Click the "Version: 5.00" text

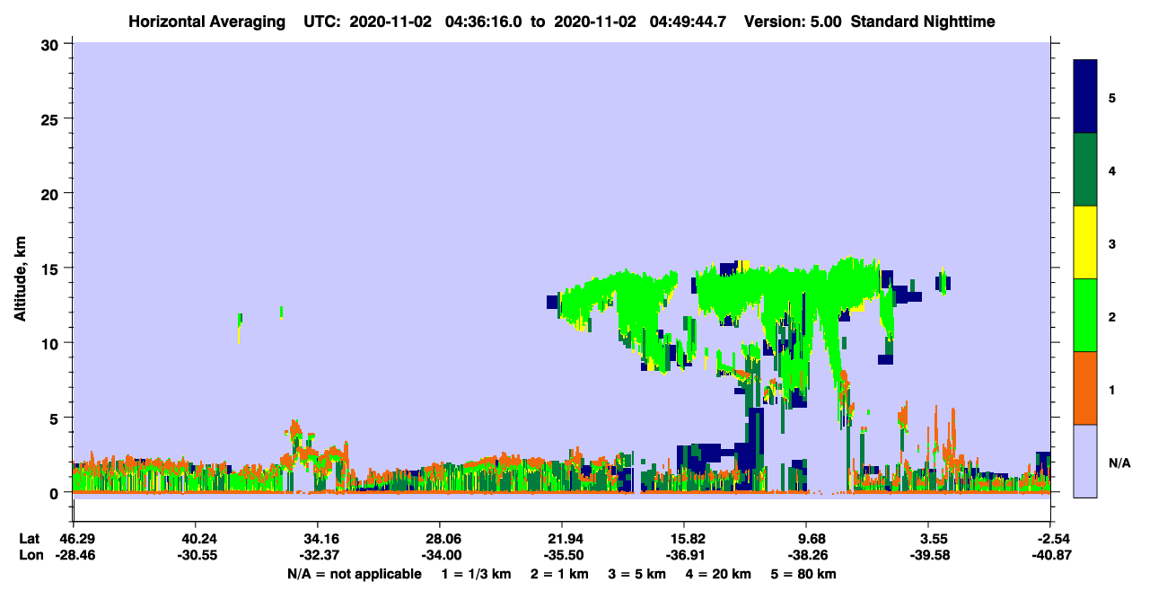pos(791,22)
